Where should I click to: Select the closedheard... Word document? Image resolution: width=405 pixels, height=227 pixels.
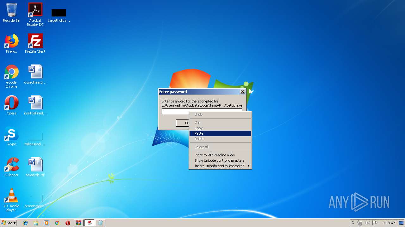(35, 74)
